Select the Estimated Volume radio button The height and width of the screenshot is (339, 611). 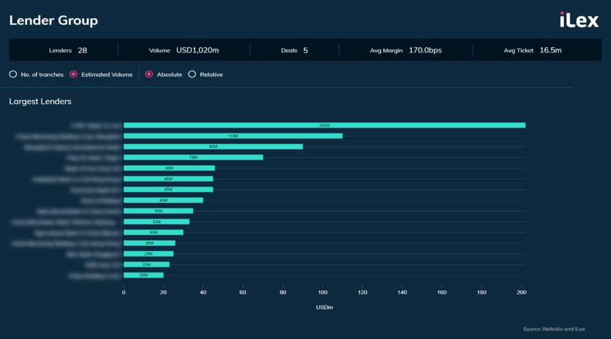pos(74,75)
